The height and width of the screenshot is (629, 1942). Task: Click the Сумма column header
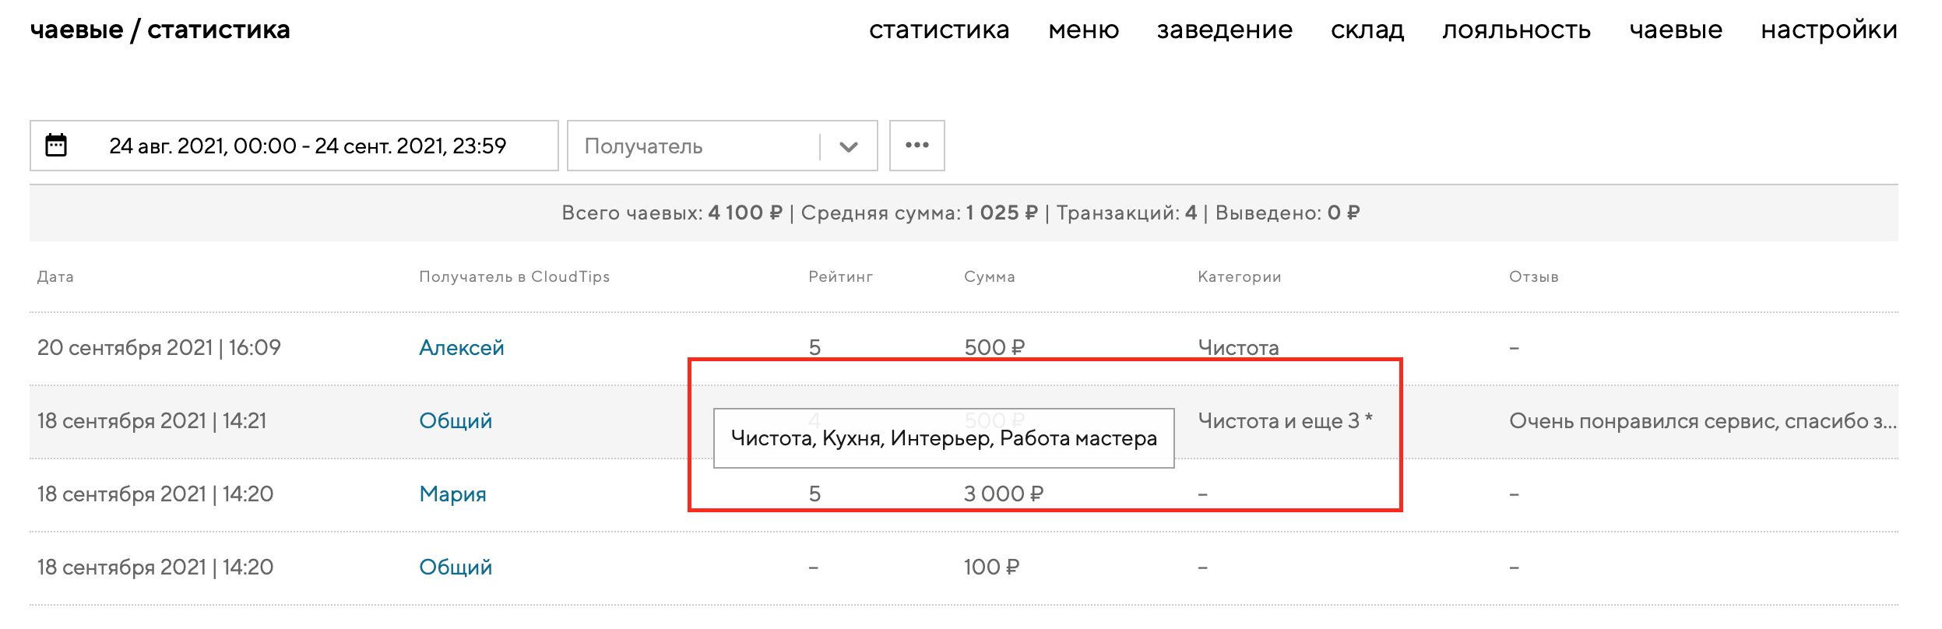(989, 277)
